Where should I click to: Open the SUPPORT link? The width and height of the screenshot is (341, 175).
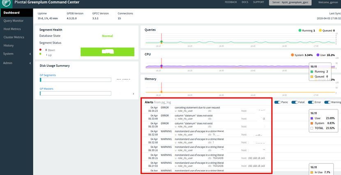point(258,2)
